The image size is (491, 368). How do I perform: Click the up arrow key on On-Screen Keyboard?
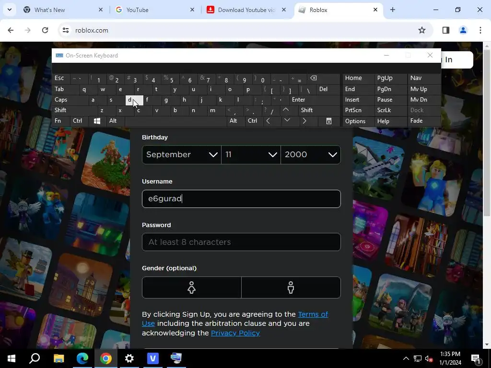pyautogui.click(x=286, y=110)
